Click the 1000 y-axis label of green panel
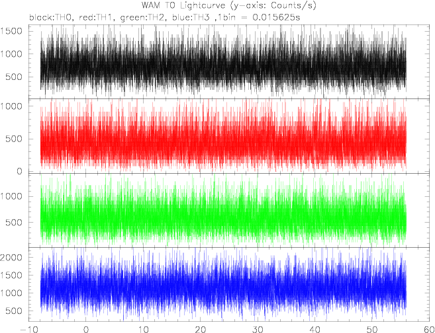This screenshot has height=333, width=435. pyautogui.click(x=11, y=196)
